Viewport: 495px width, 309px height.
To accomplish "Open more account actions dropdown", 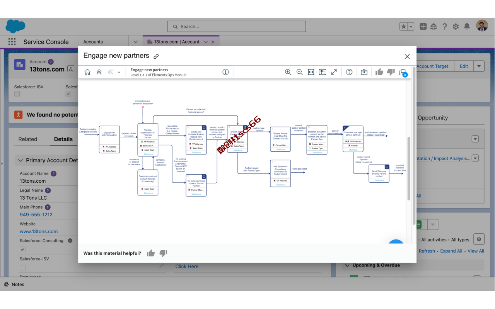I will point(479,66).
